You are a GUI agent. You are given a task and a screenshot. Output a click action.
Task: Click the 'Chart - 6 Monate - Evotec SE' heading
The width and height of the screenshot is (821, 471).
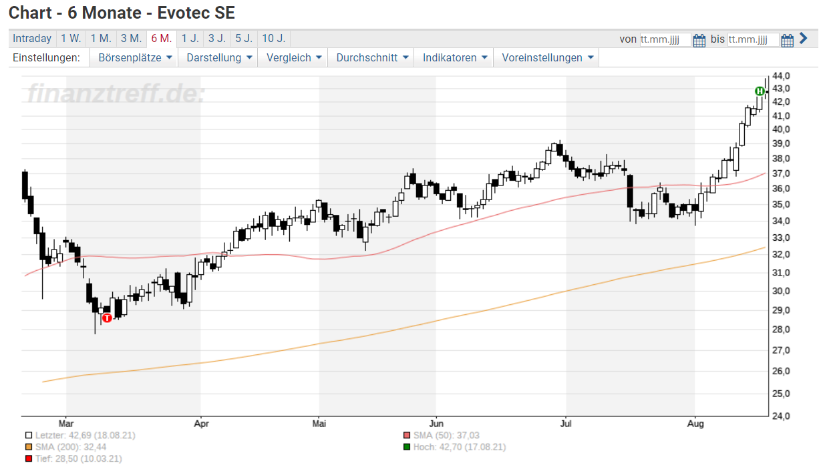(122, 13)
